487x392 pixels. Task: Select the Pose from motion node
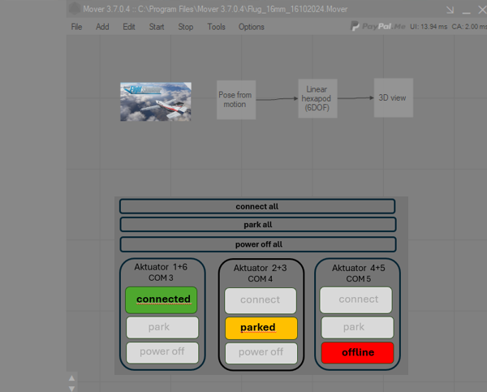235,99
